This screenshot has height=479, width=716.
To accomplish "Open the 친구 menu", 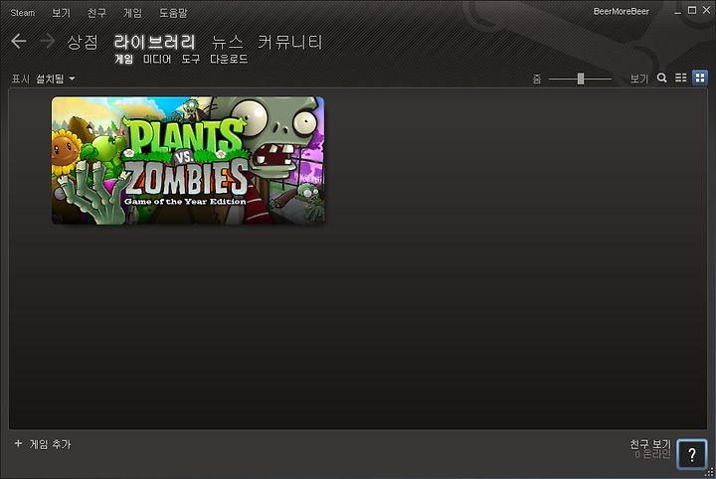I will tap(96, 13).
